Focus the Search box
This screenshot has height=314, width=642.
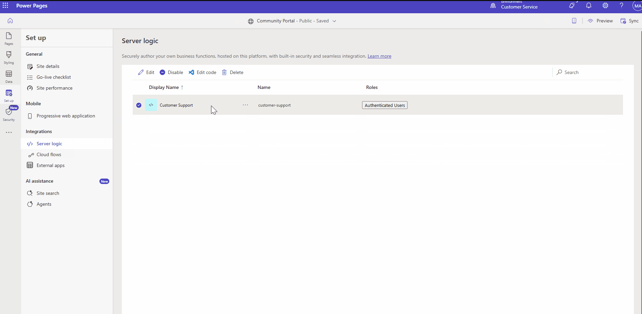[x=589, y=72]
